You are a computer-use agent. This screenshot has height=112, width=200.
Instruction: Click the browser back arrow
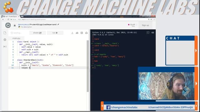coord(3,19)
